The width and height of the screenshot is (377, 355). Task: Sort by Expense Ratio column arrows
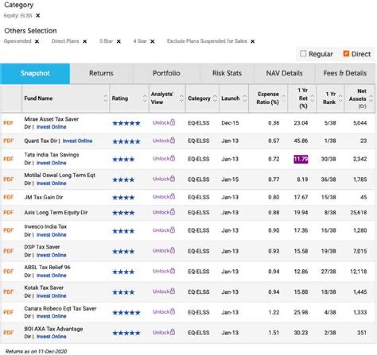point(284,98)
